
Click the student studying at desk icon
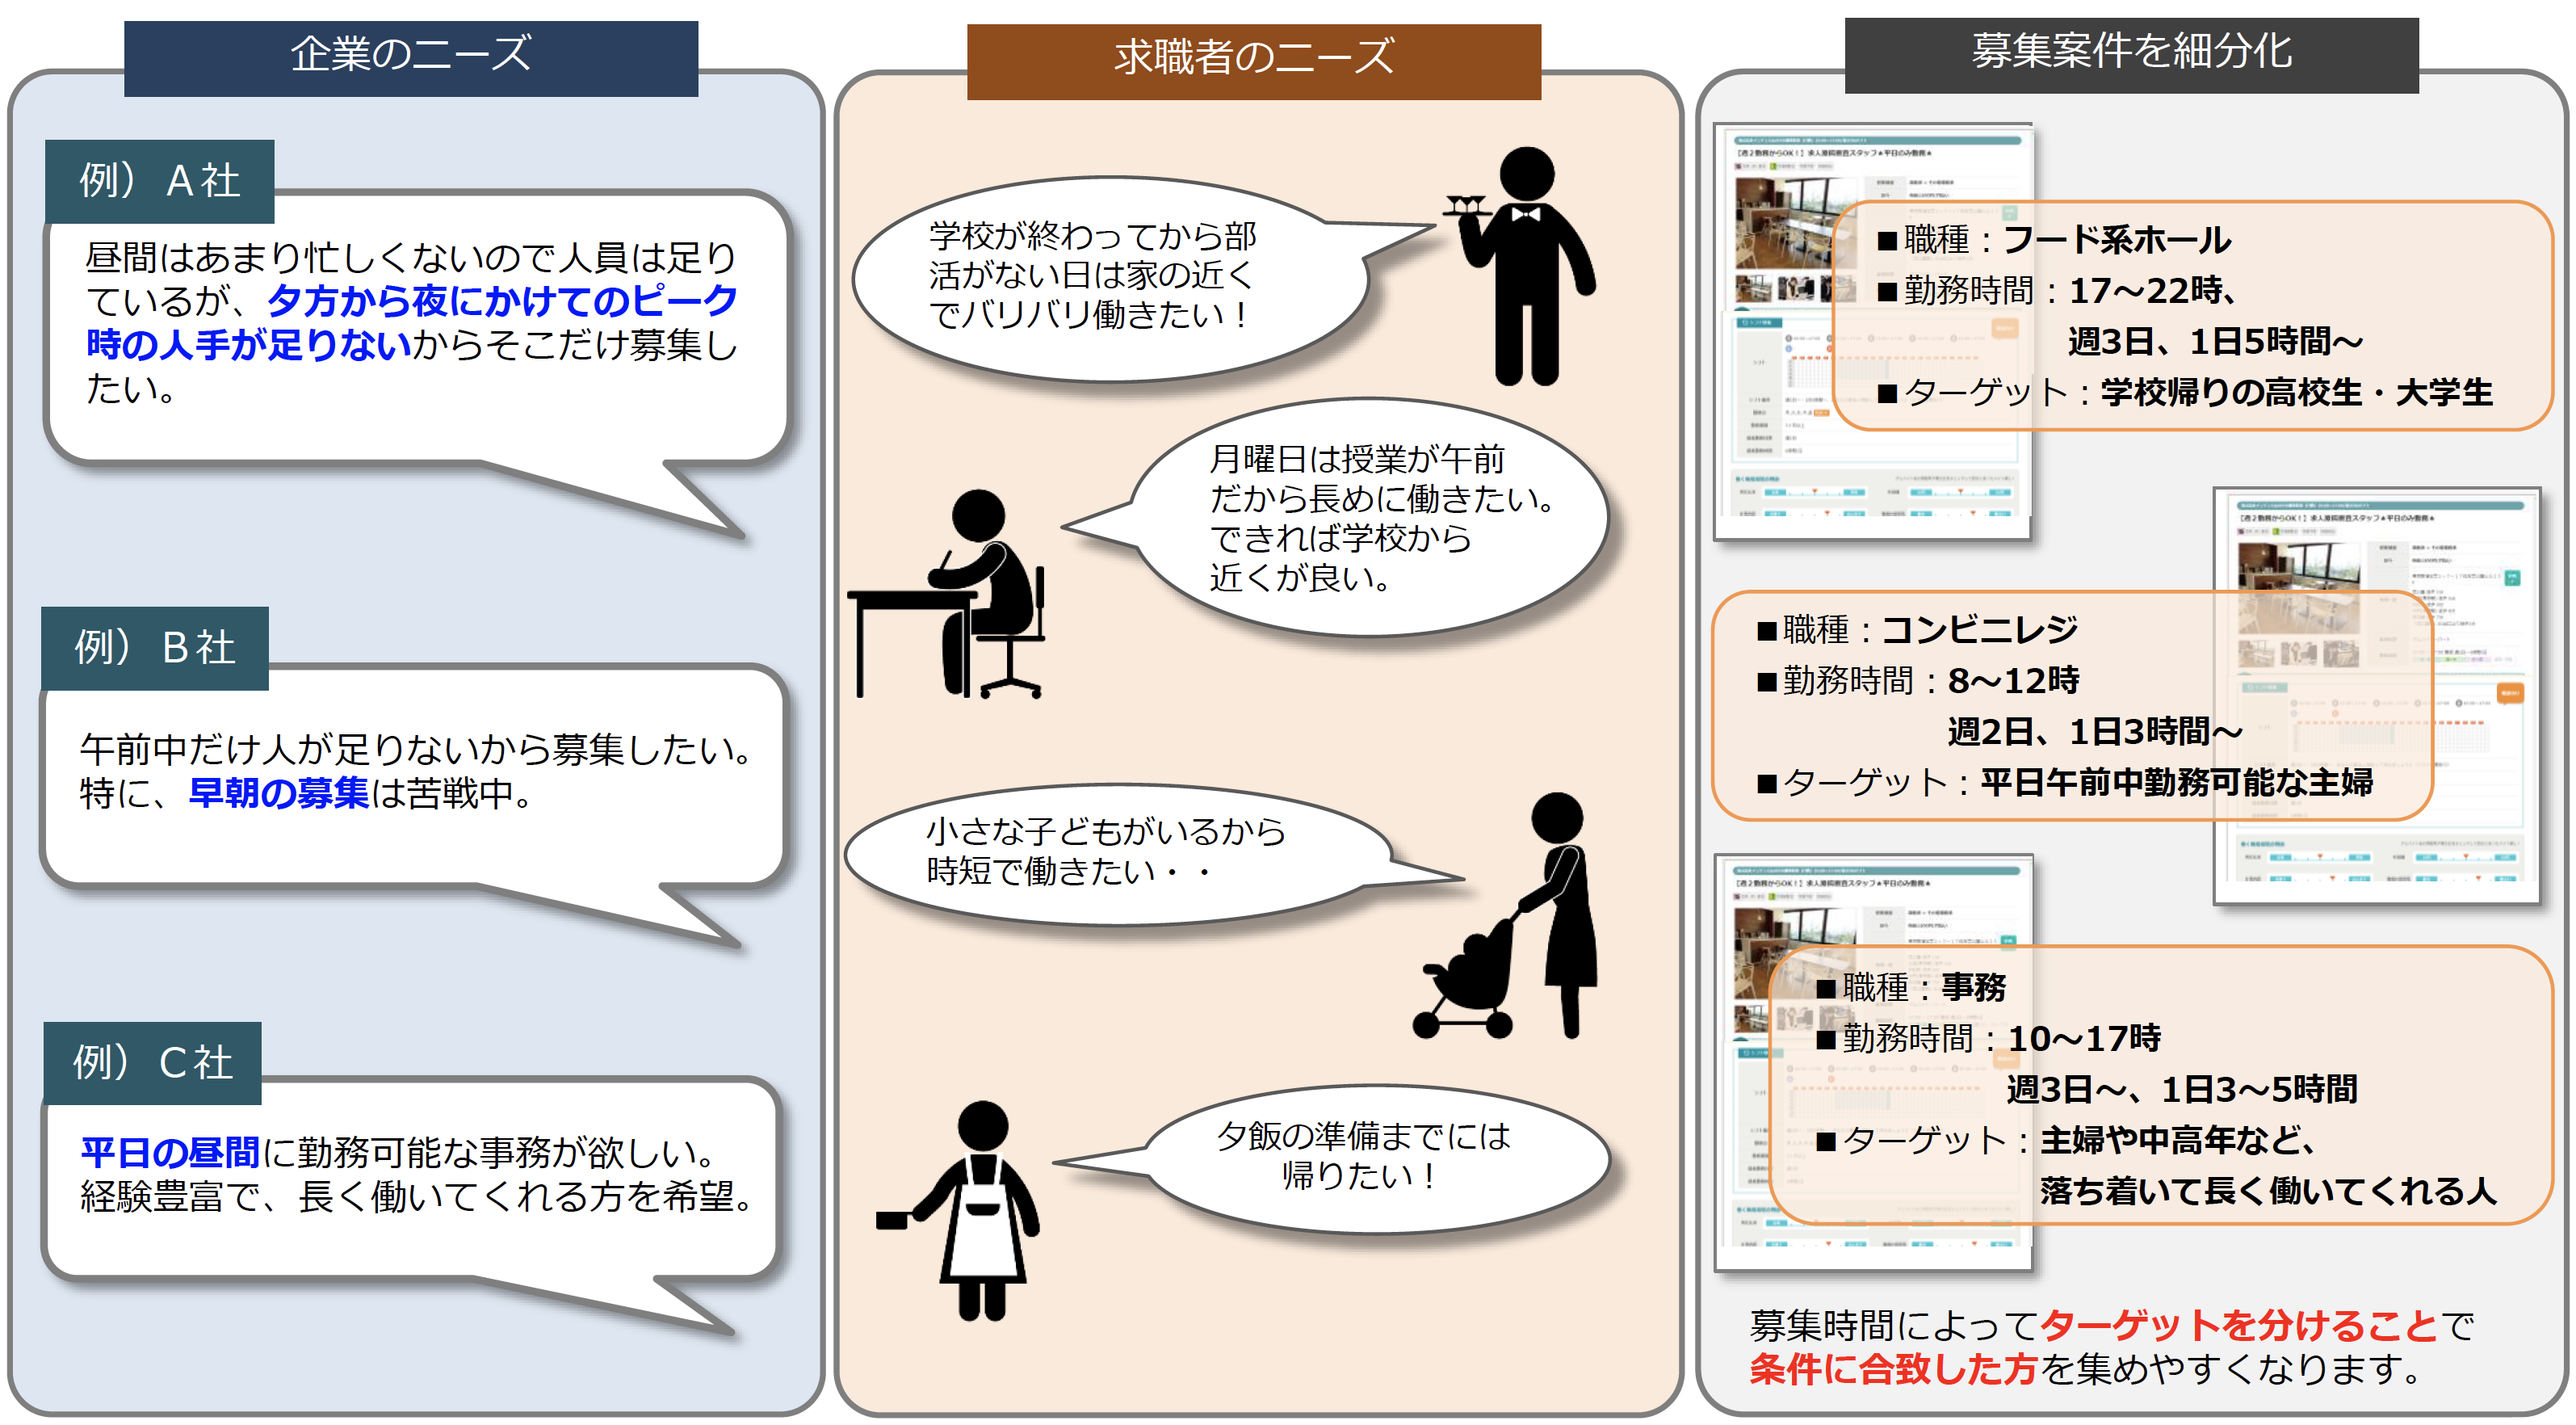point(946,594)
